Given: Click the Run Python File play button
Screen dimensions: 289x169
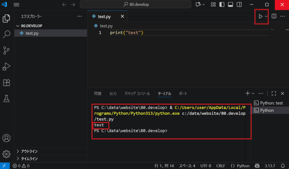Looking at the screenshot, I should pos(260,16).
